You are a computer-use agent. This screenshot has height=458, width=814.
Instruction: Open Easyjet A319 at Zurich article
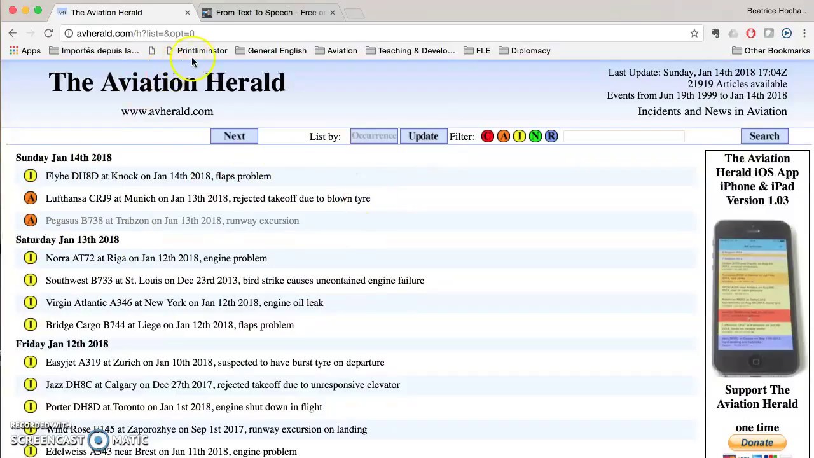215,363
